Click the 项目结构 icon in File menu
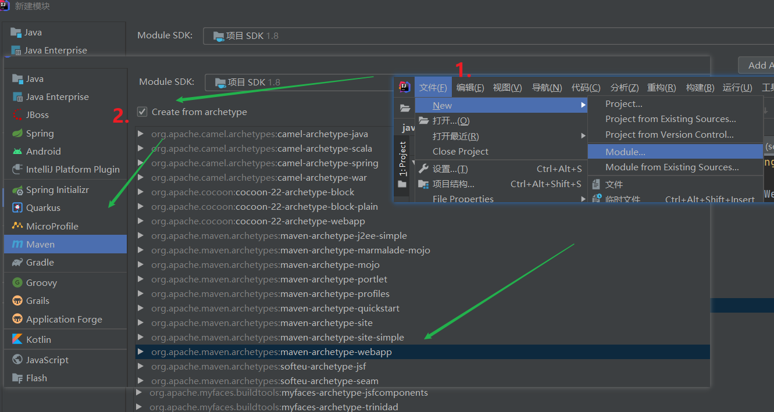774x412 pixels. click(x=423, y=184)
